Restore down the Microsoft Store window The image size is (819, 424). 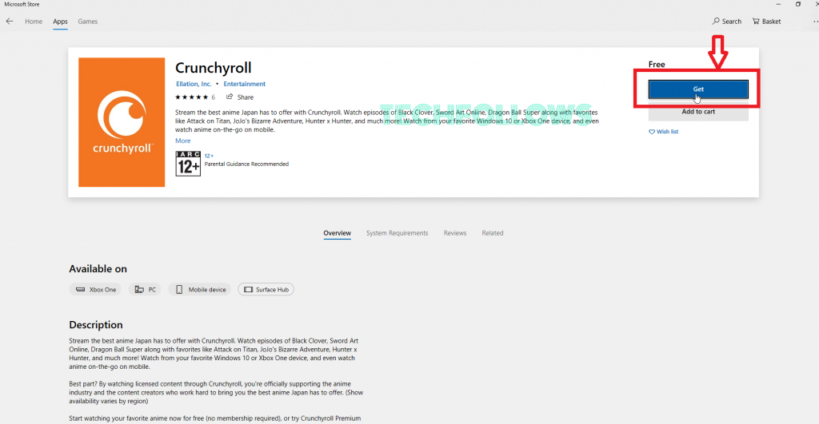tap(798, 4)
